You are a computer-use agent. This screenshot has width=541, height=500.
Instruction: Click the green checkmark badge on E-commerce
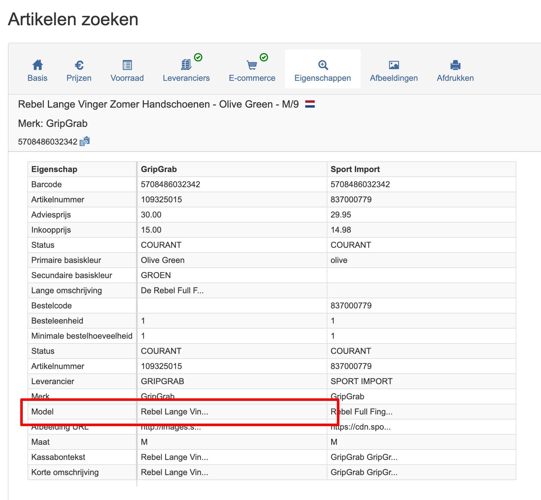[x=264, y=57]
